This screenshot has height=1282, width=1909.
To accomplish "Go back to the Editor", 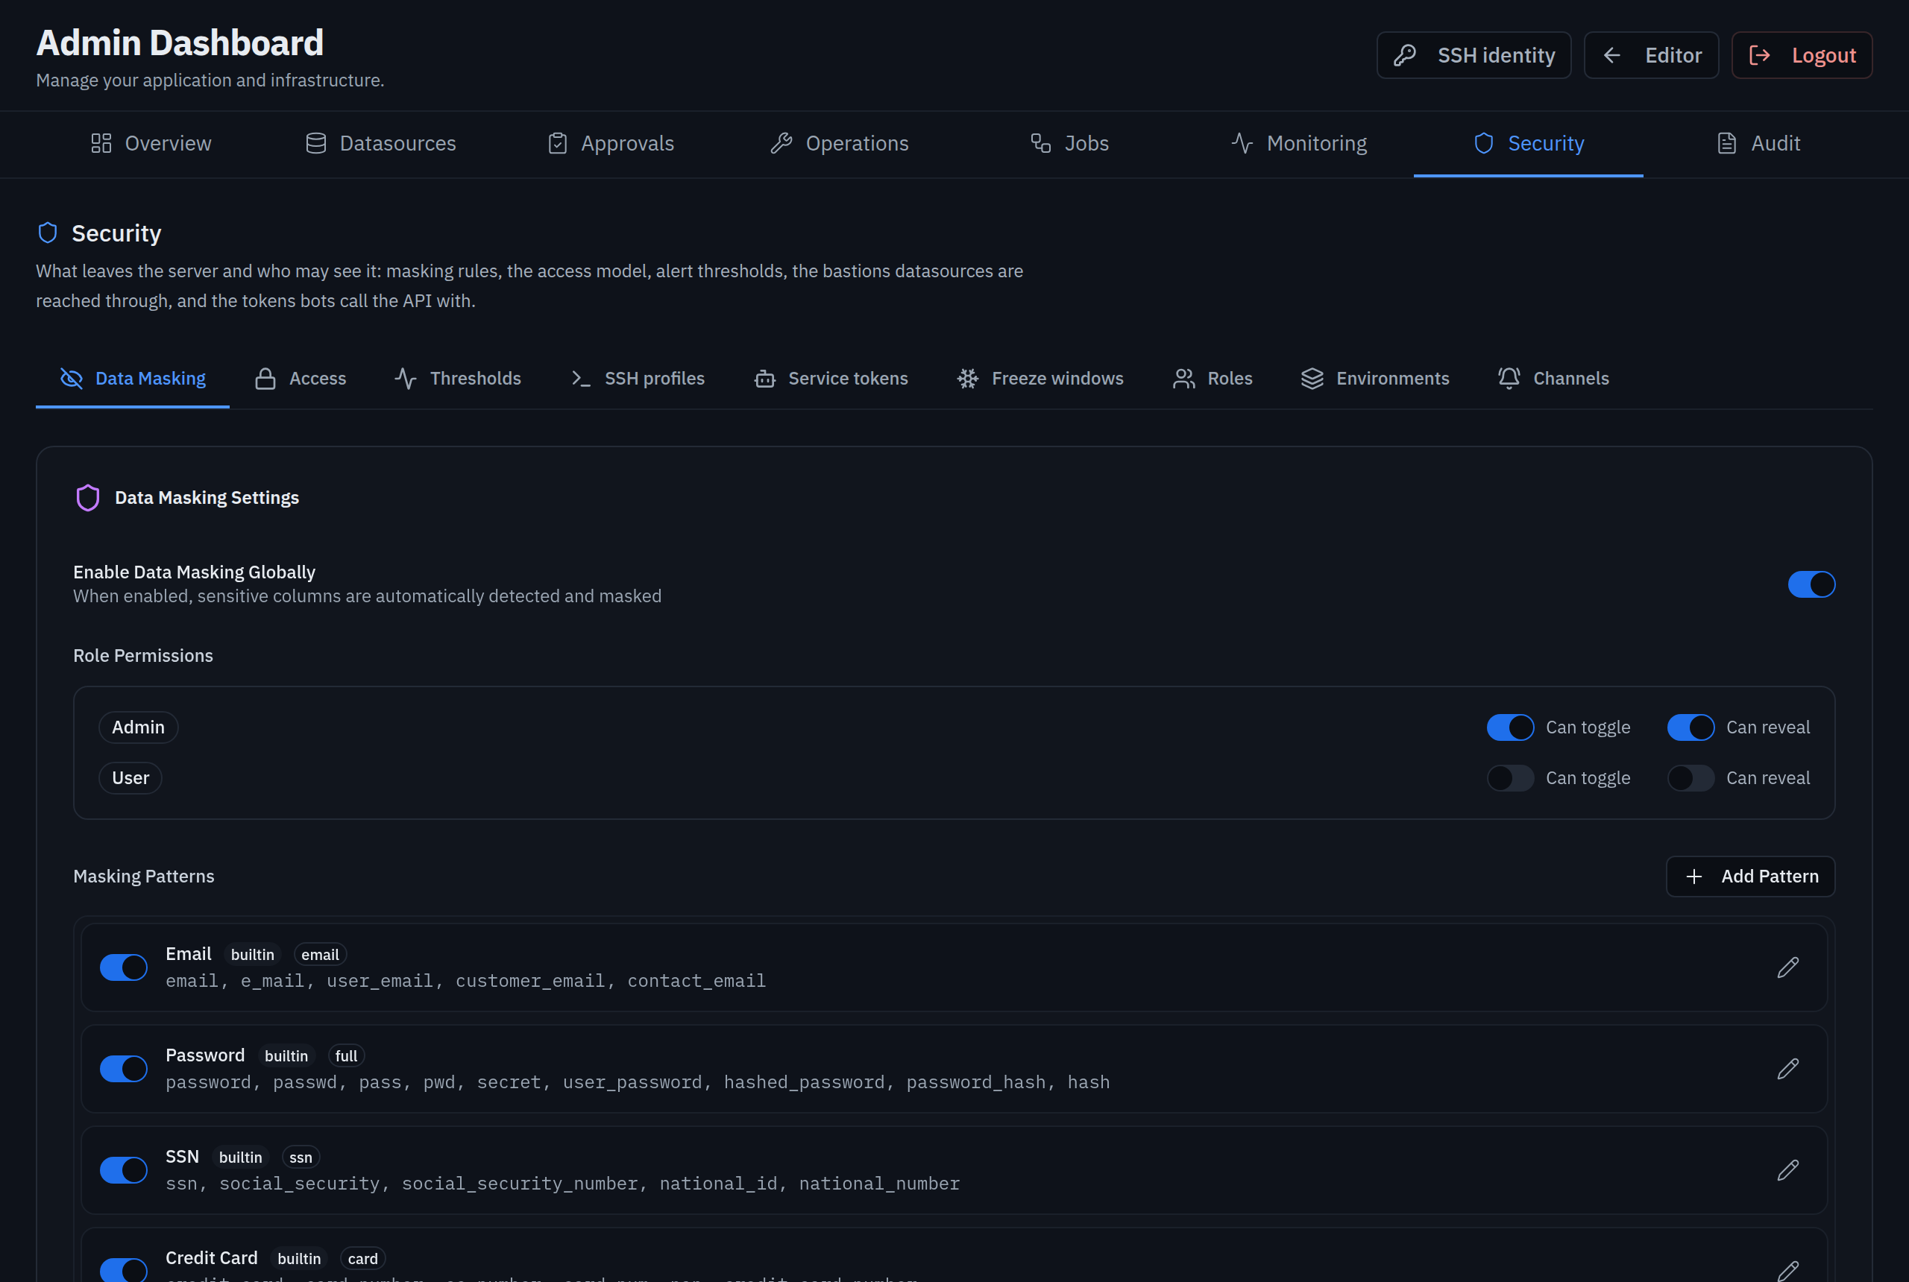I will [x=1651, y=54].
